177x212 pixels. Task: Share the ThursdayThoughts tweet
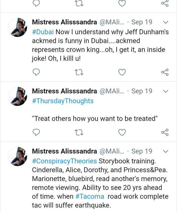pos(165,132)
